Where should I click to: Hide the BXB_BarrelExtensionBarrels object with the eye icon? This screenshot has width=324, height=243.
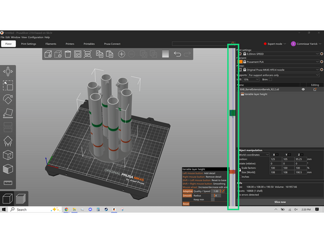tap(303, 89)
